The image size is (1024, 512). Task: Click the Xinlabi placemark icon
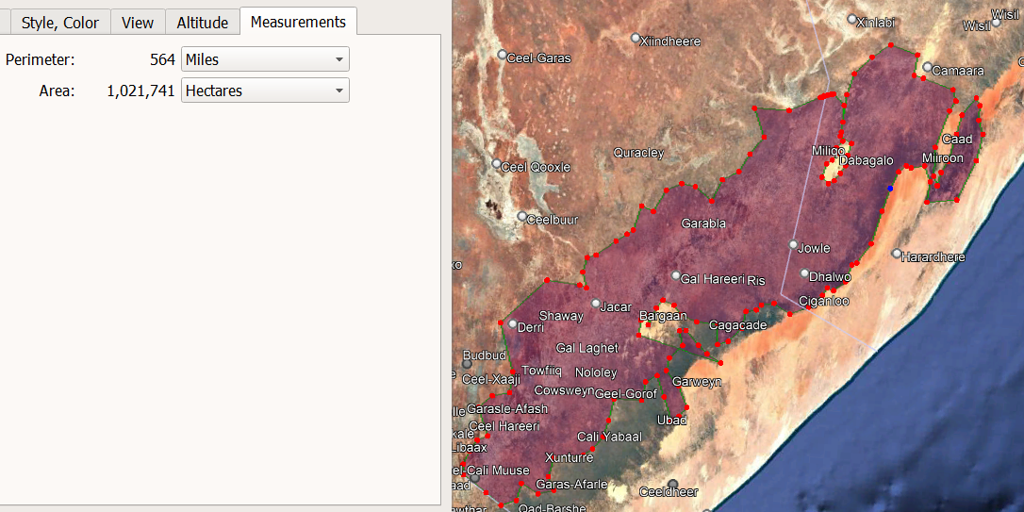pos(851,19)
